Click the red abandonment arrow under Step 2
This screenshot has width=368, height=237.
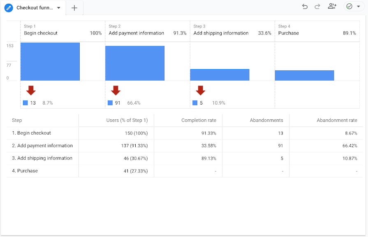click(116, 91)
